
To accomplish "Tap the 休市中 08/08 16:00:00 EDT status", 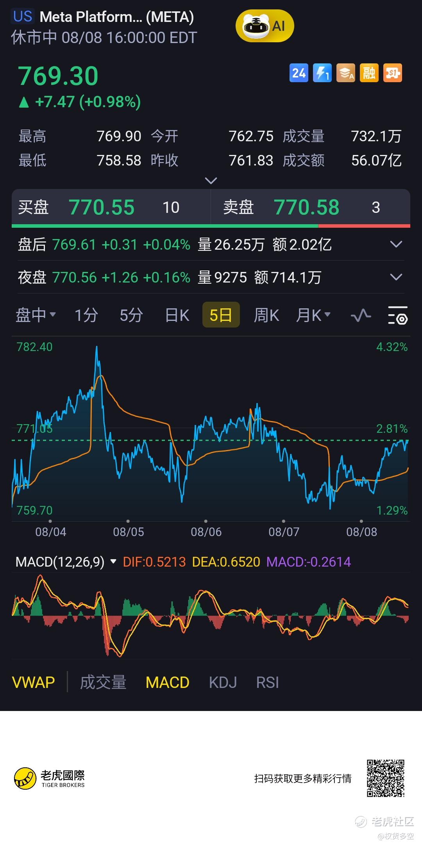I will pyautogui.click(x=104, y=38).
